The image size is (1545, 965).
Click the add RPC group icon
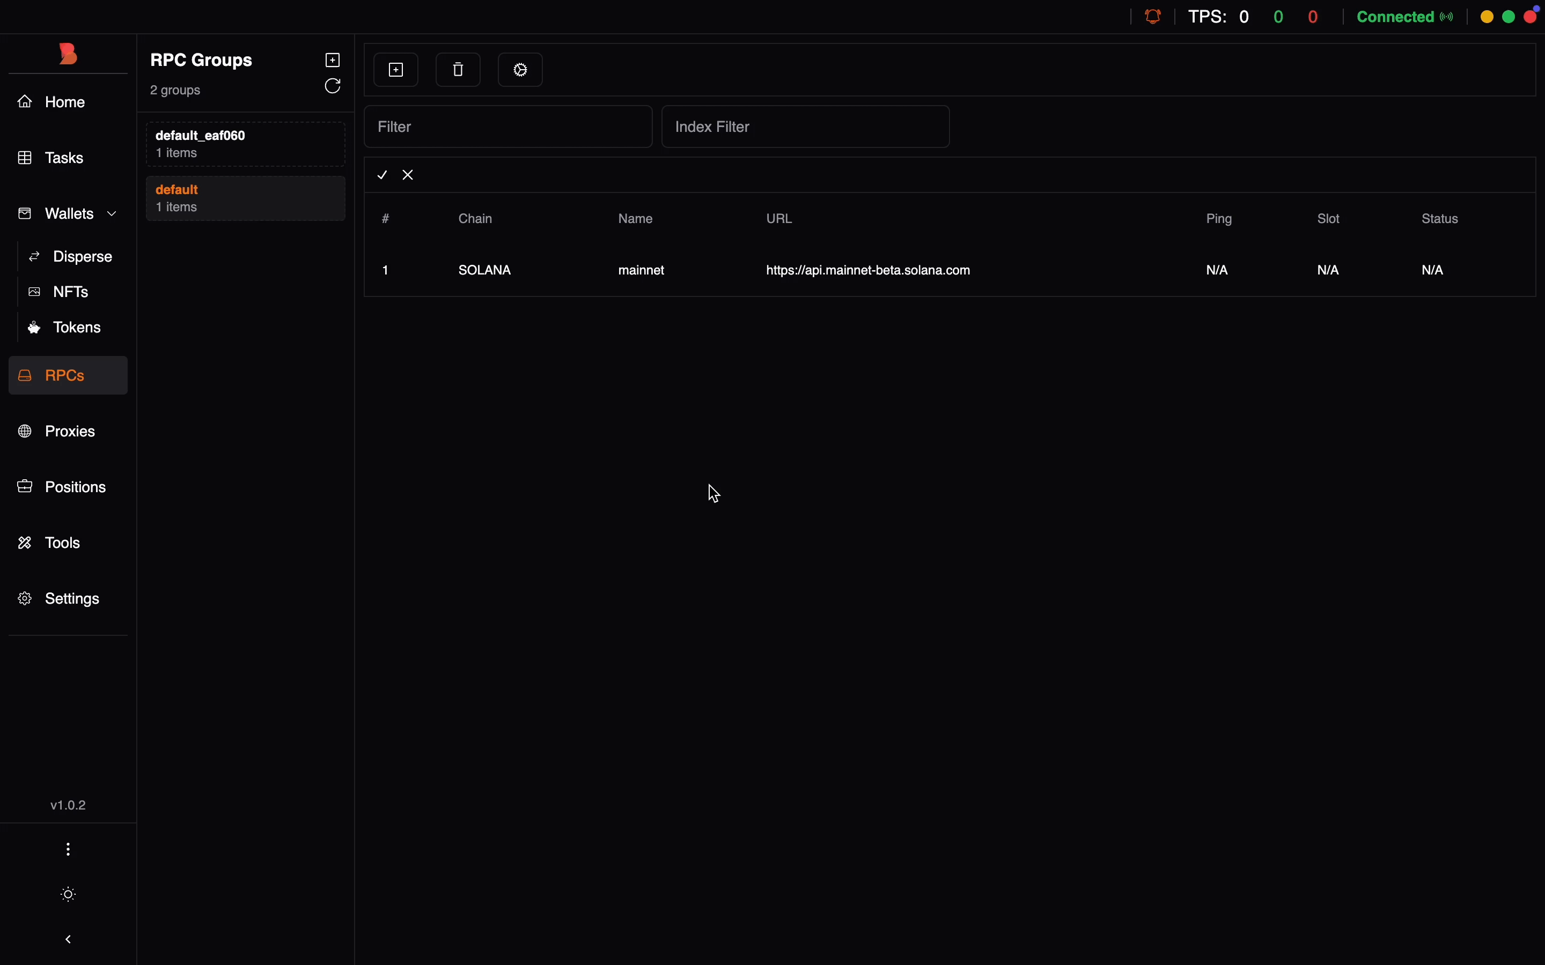pyautogui.click(x=333, y=60)
